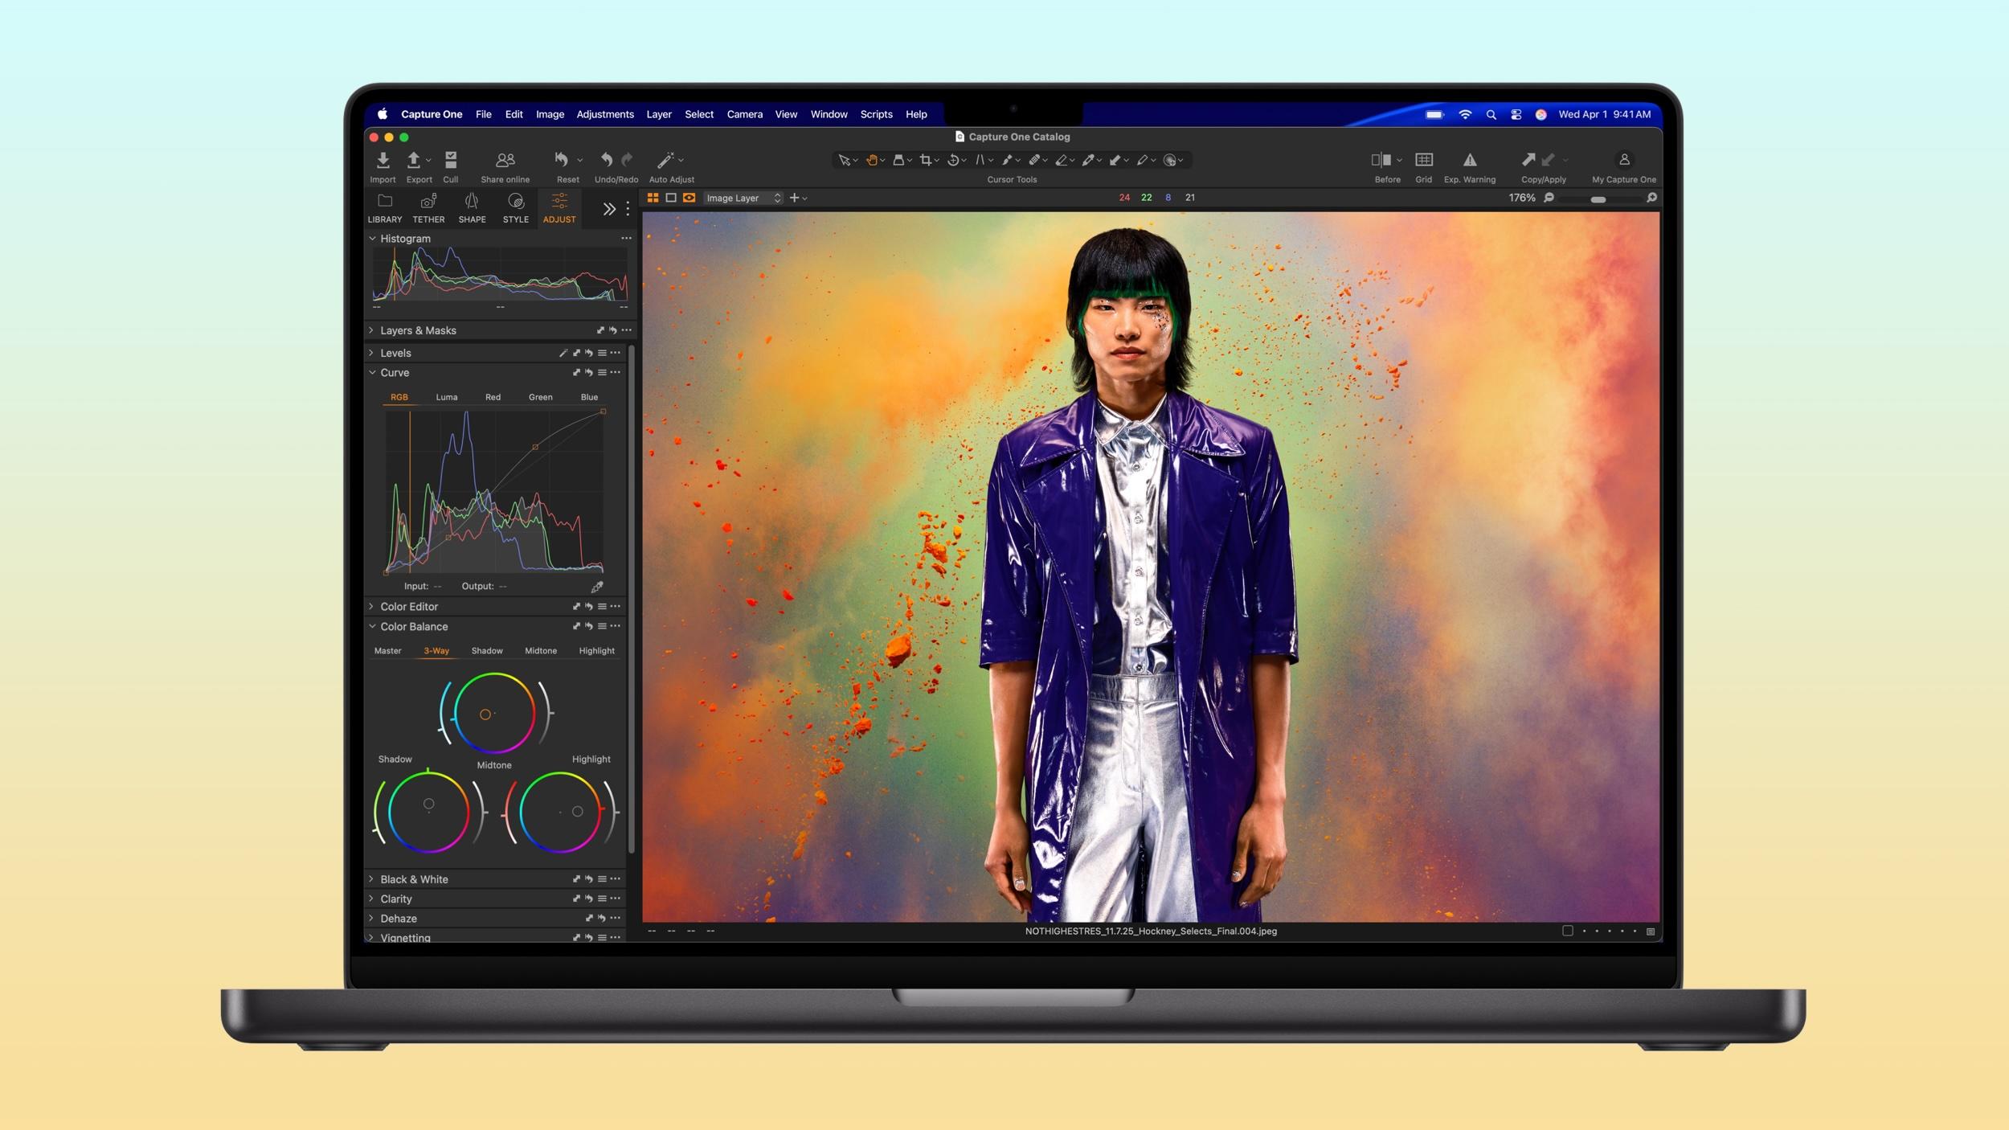The height and width of the screenshot is (1130, 2009).
Task: Click the Export toolbar icon
Action: (x=414, y=160)
